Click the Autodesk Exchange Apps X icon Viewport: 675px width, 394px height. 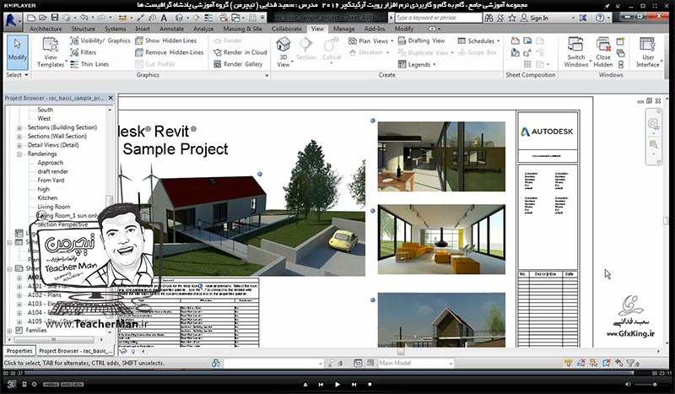tap(582, 18)
